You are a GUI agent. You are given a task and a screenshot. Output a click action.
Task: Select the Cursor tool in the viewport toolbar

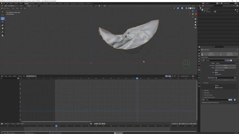3,15
